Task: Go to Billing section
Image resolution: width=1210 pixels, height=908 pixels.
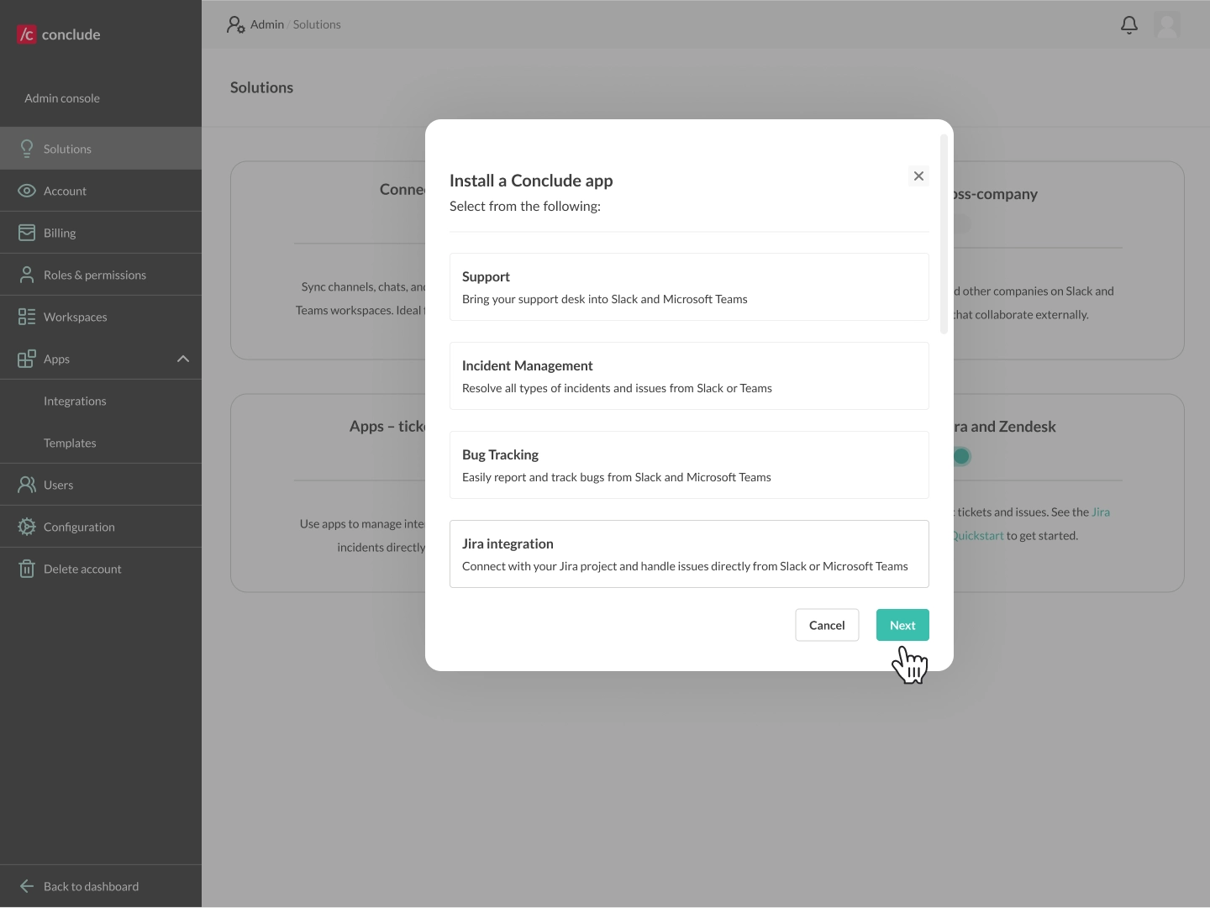Action: (x=101, y=233)
